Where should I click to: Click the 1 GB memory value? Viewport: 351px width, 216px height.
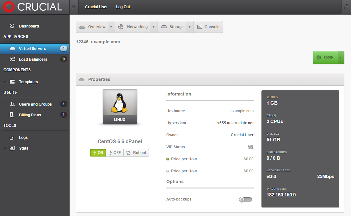pyautogui.click(x=272, y=103)
